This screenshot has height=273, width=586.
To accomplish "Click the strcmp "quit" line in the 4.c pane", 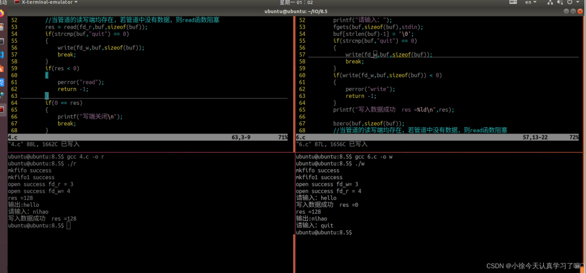I will coord(87,34).
